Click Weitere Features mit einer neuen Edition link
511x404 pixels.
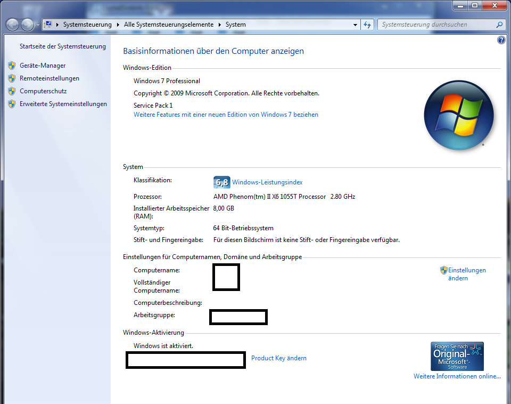click(x=226, y=115)
